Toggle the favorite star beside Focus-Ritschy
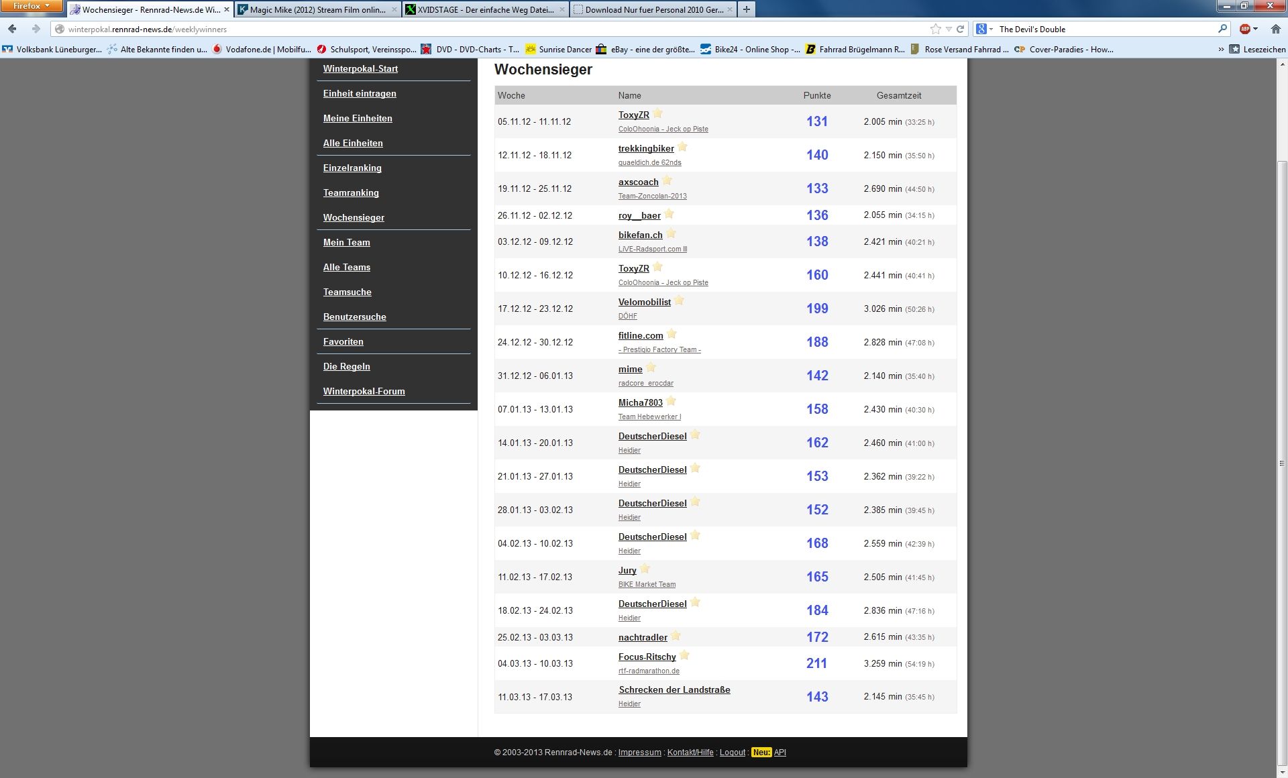The width and height of the screenshot is (1288, 778). (x=684, y=655)
